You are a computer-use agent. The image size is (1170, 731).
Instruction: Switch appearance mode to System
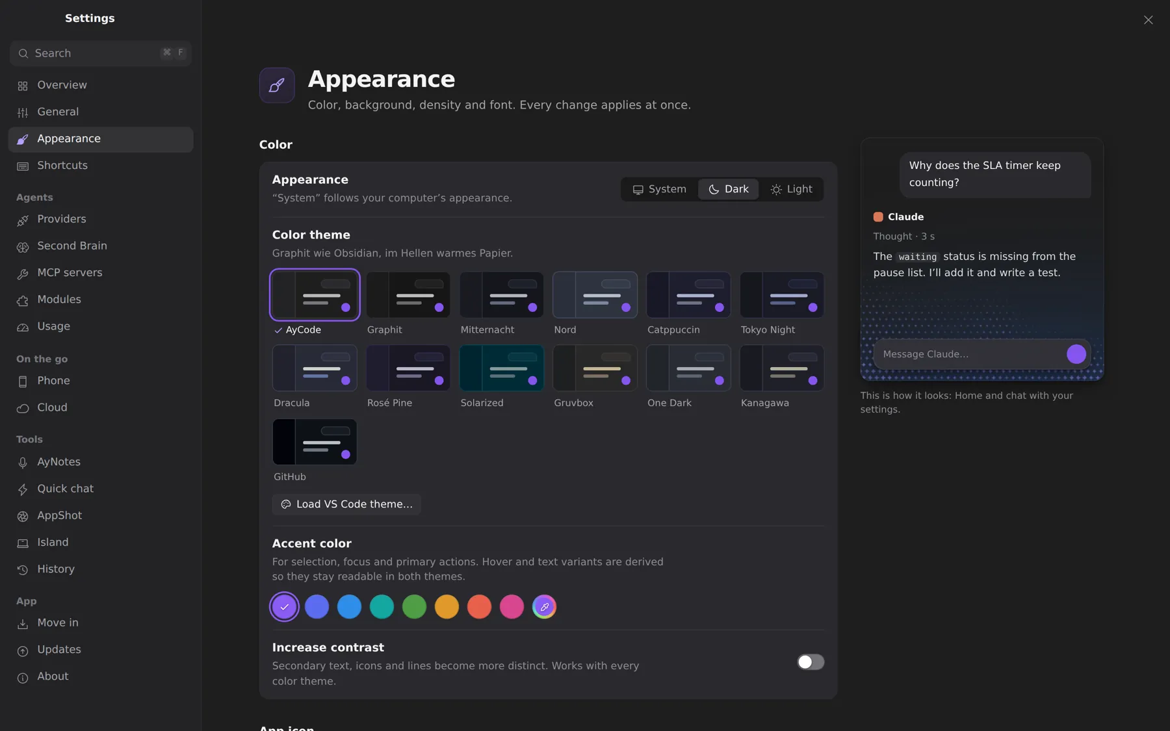[659, 189]
